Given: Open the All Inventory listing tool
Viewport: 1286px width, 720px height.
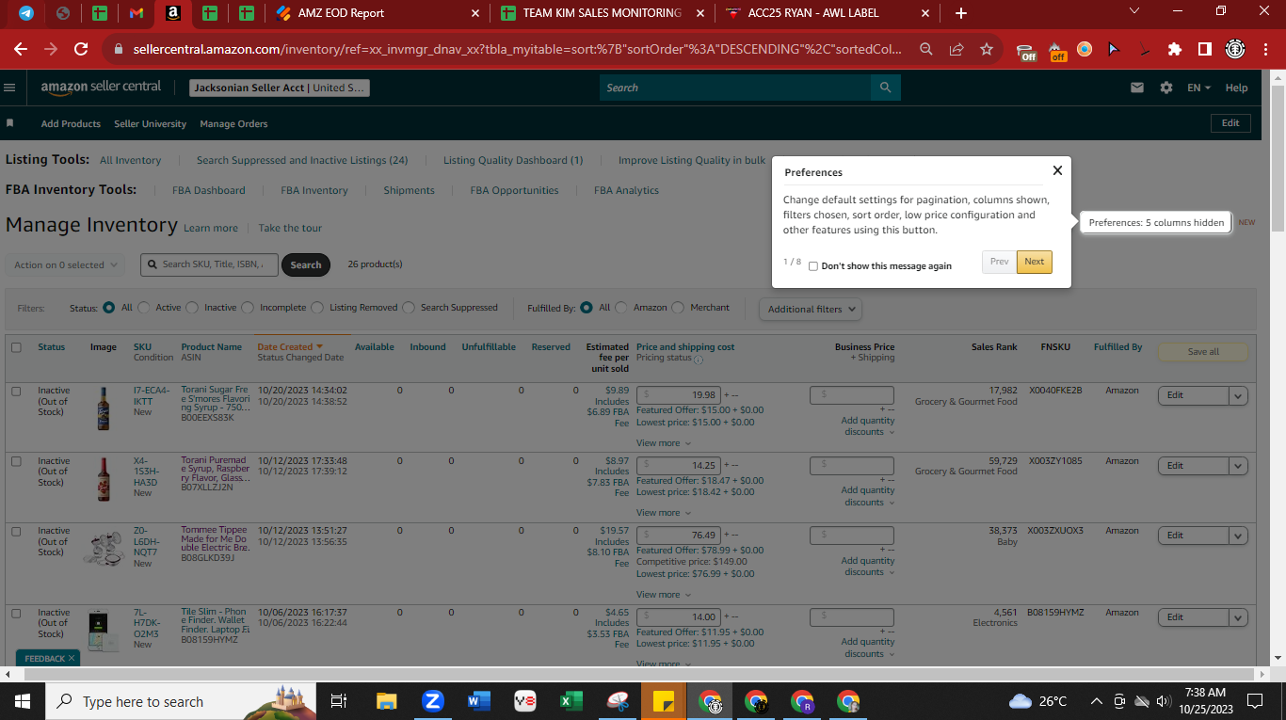Looking at the screenshot, I should click(x=130, y=160).
